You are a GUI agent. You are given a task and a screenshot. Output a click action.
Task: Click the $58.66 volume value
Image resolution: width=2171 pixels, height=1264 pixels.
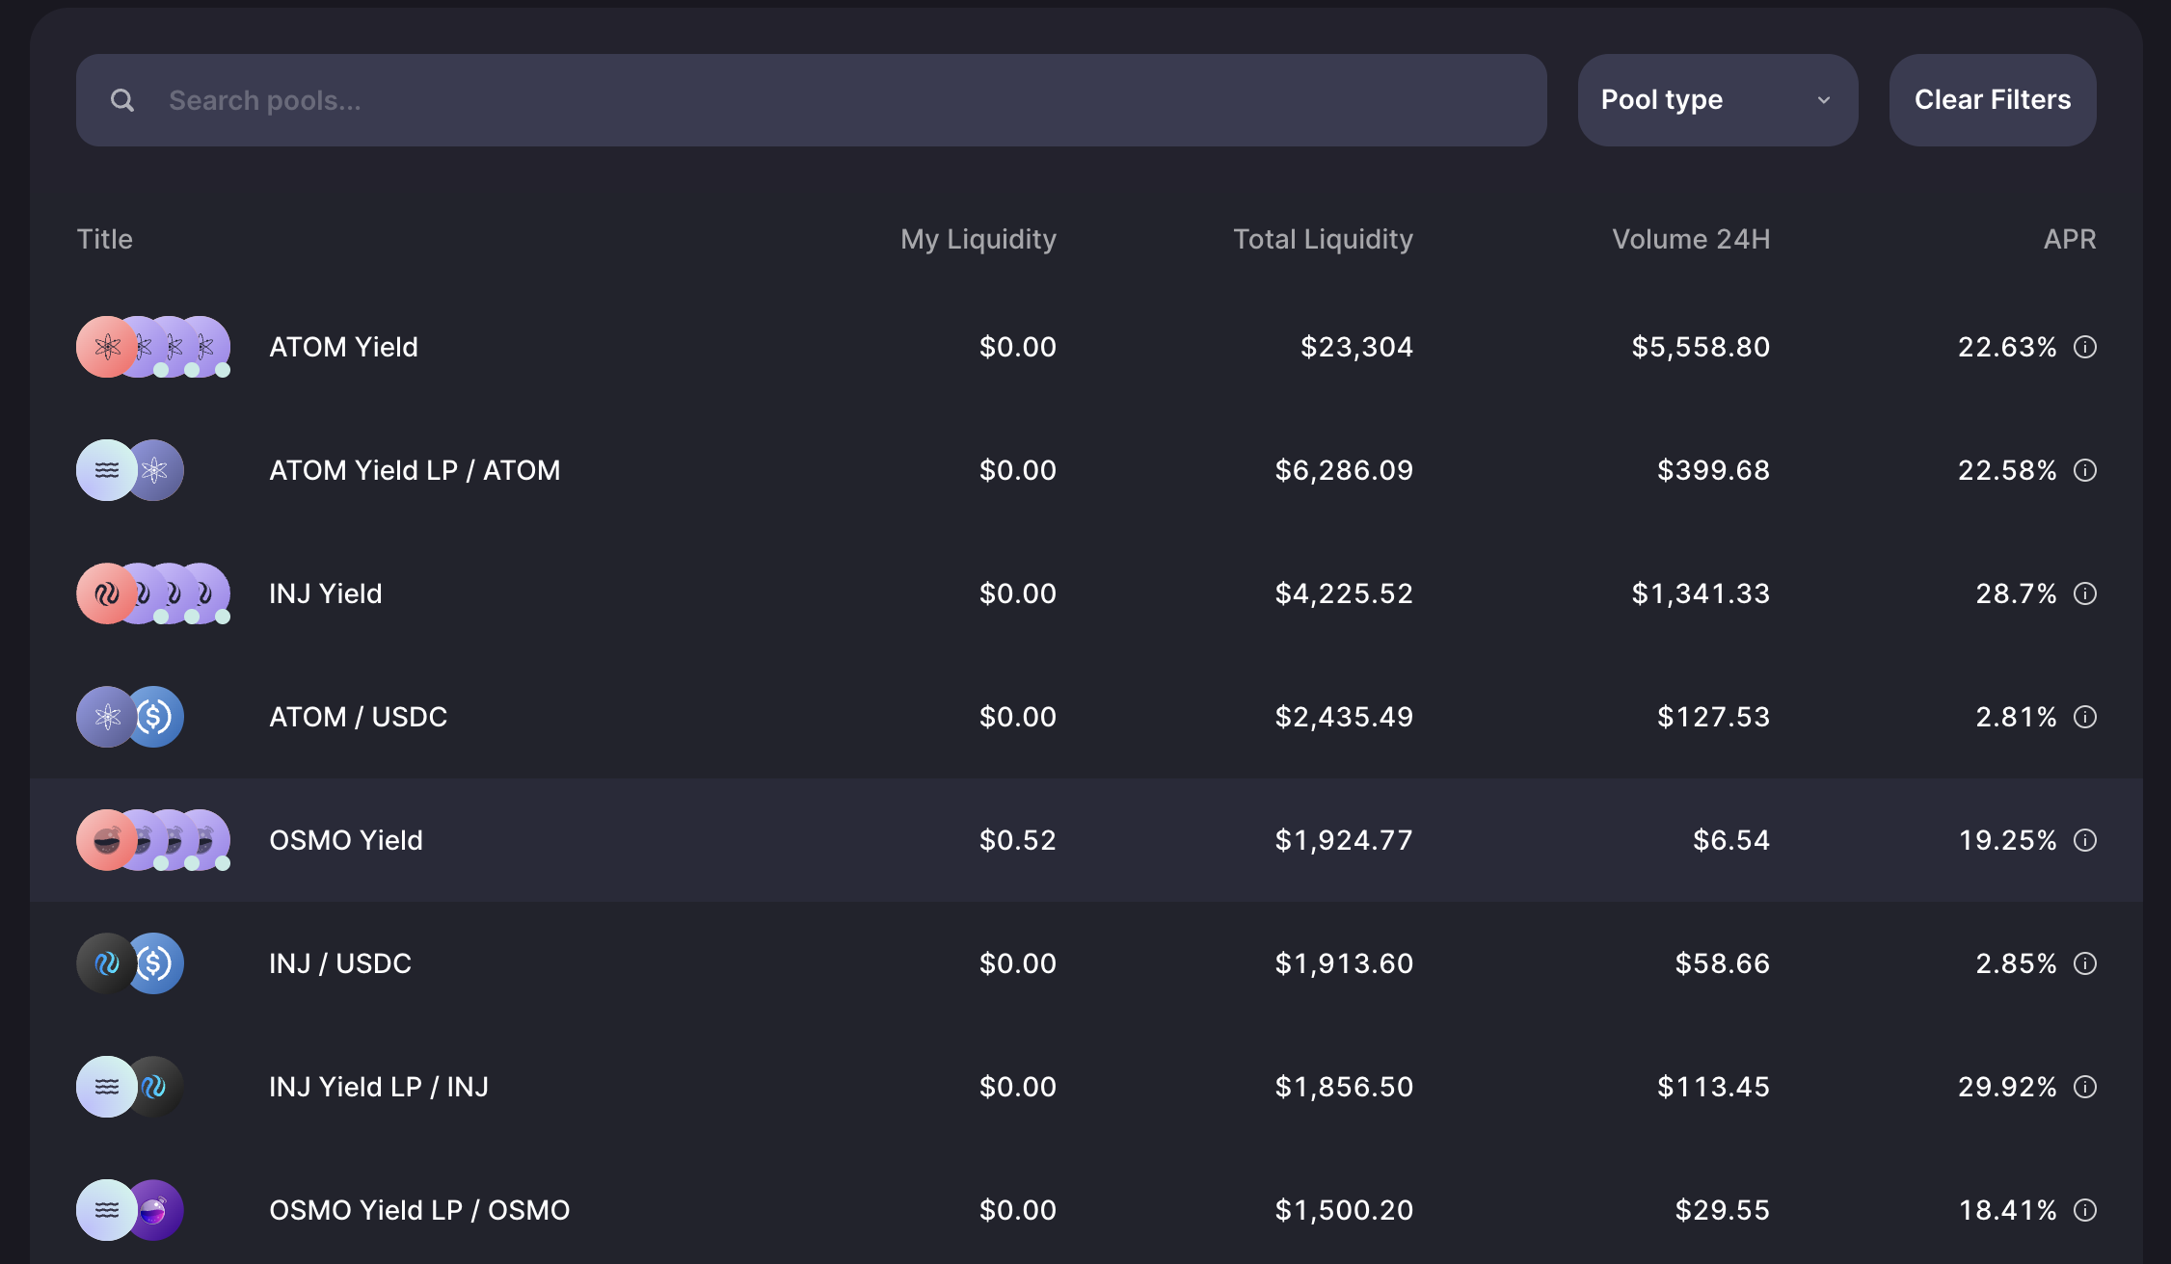(x=1723, y=963)
